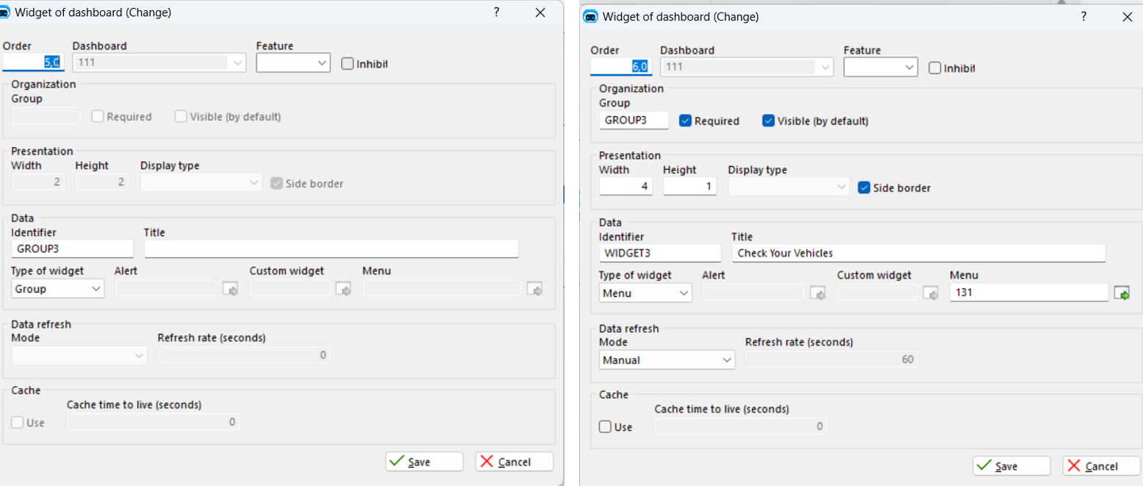Open Menu lookup icon next to 131

pos(1122,293)
